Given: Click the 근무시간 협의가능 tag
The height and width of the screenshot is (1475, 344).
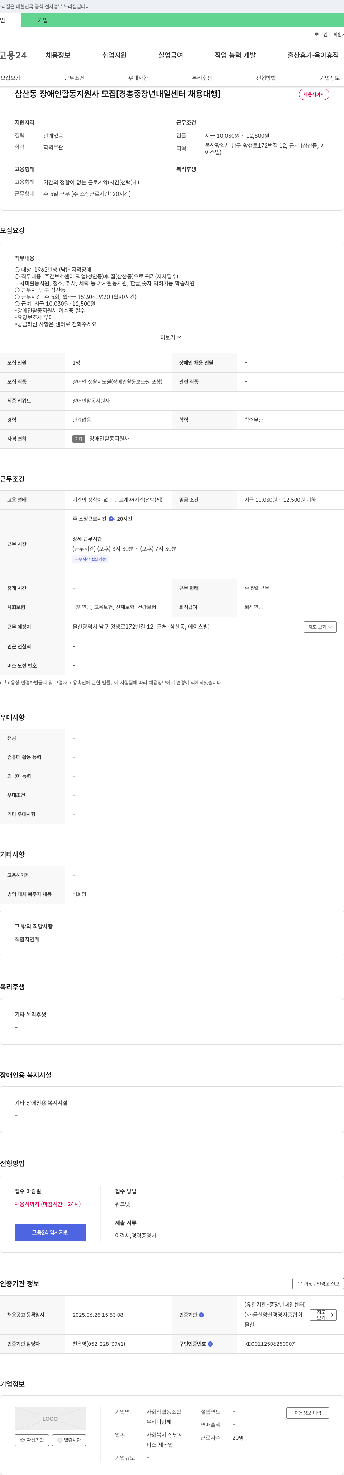Looking at the screenshot, I should coord(90,559).
